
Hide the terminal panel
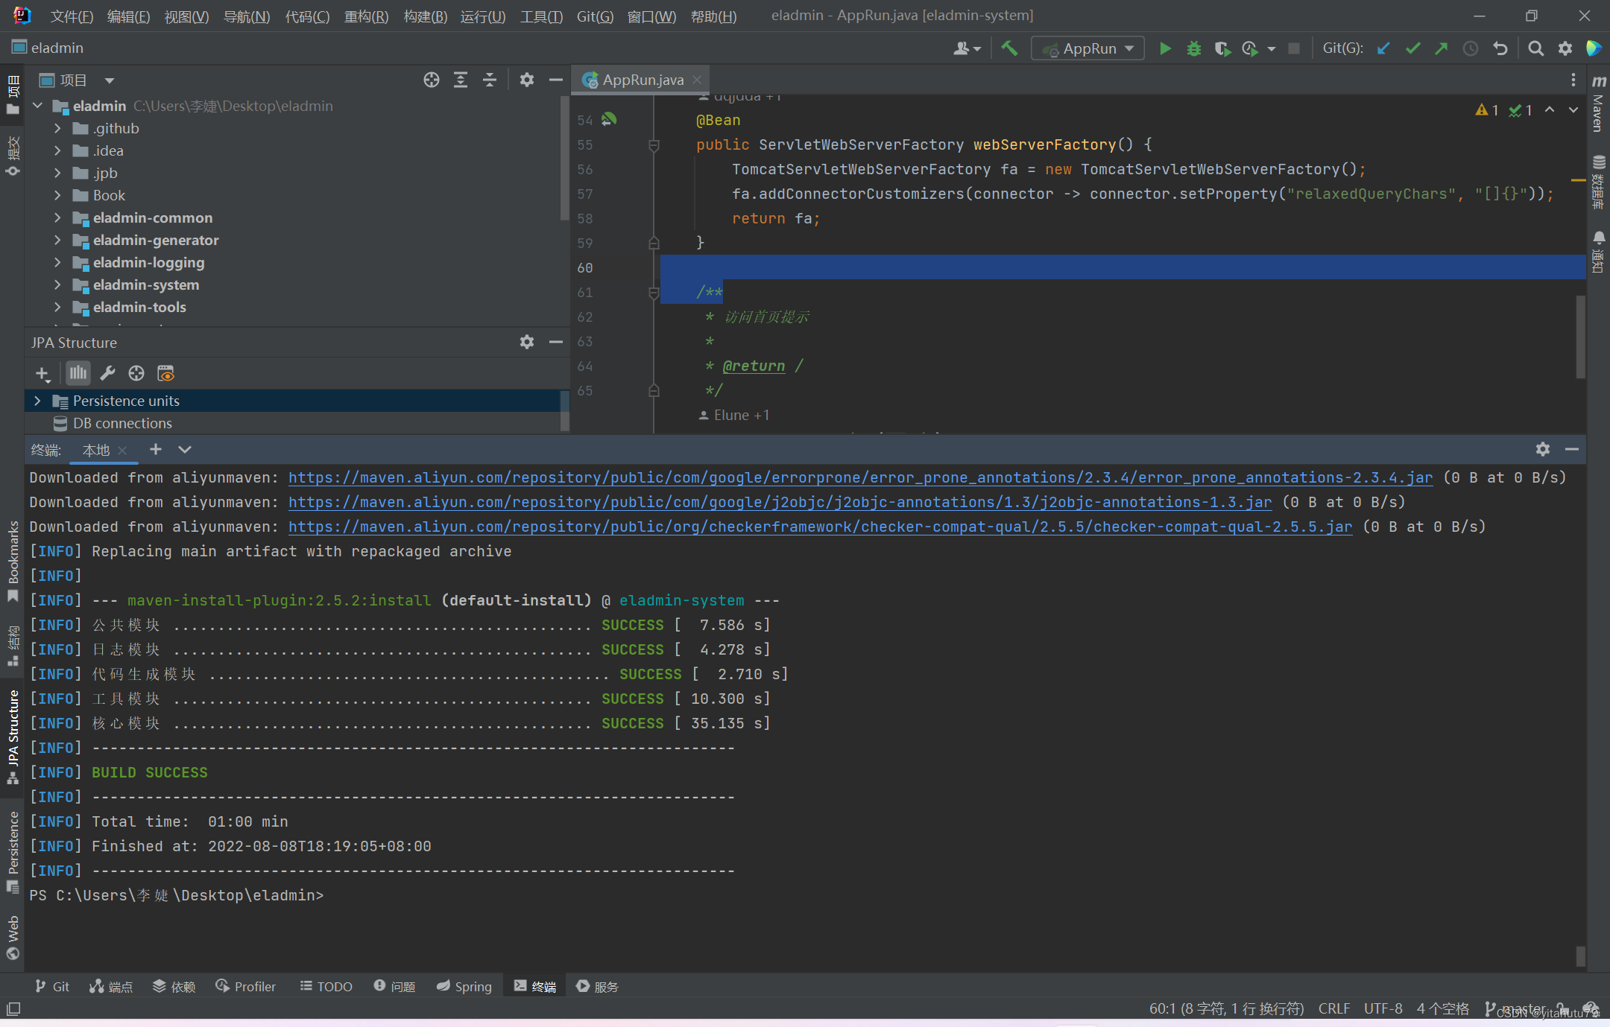click(x=1572, y=449)
